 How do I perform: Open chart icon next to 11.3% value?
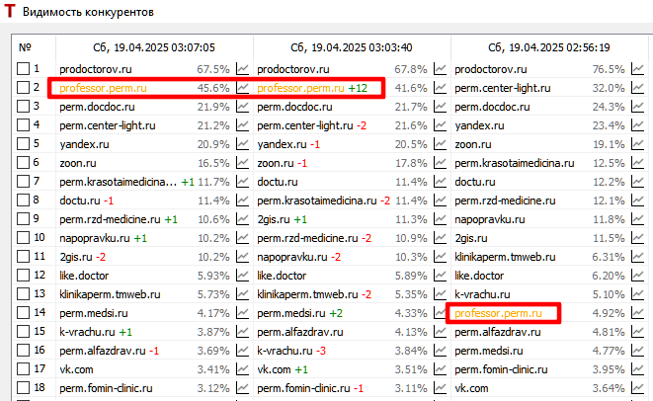pos(440,218)
